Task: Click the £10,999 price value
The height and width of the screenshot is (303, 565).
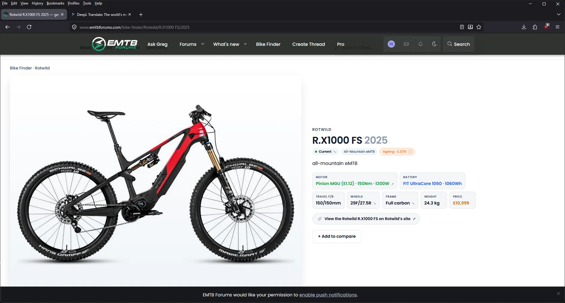Action: tap(461, 203)
